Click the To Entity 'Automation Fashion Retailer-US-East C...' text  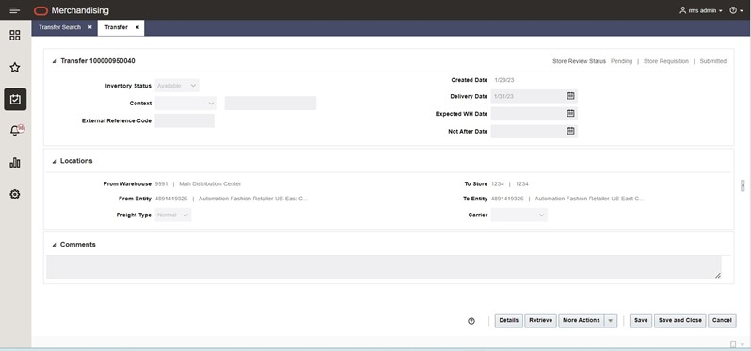589,199
